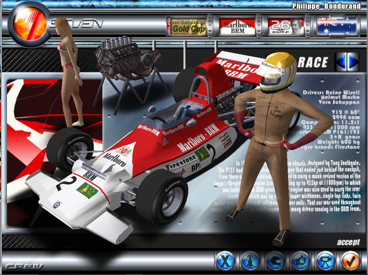Viewport: 368px width, 275px height.
Task: Choose driver 26 Vern Schuppan card
Action: tap(286, 26)
